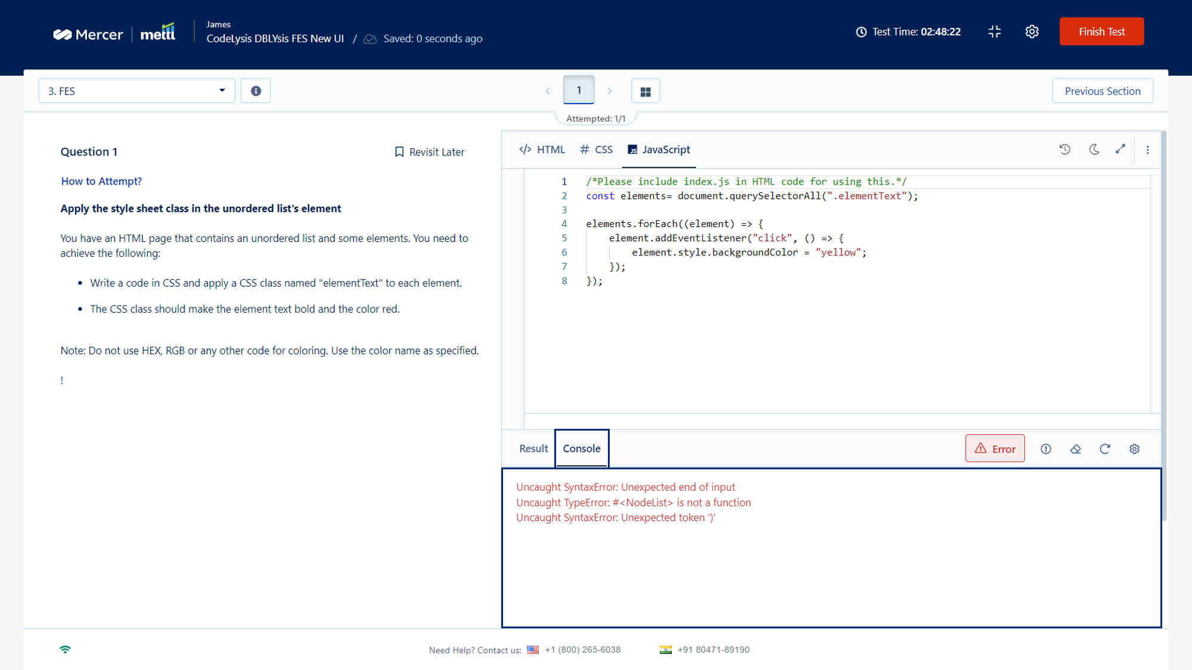The width and height of the screenshot is (1192, 670).
Task: Click the cloud saved status icon
Action: point(370,39)
